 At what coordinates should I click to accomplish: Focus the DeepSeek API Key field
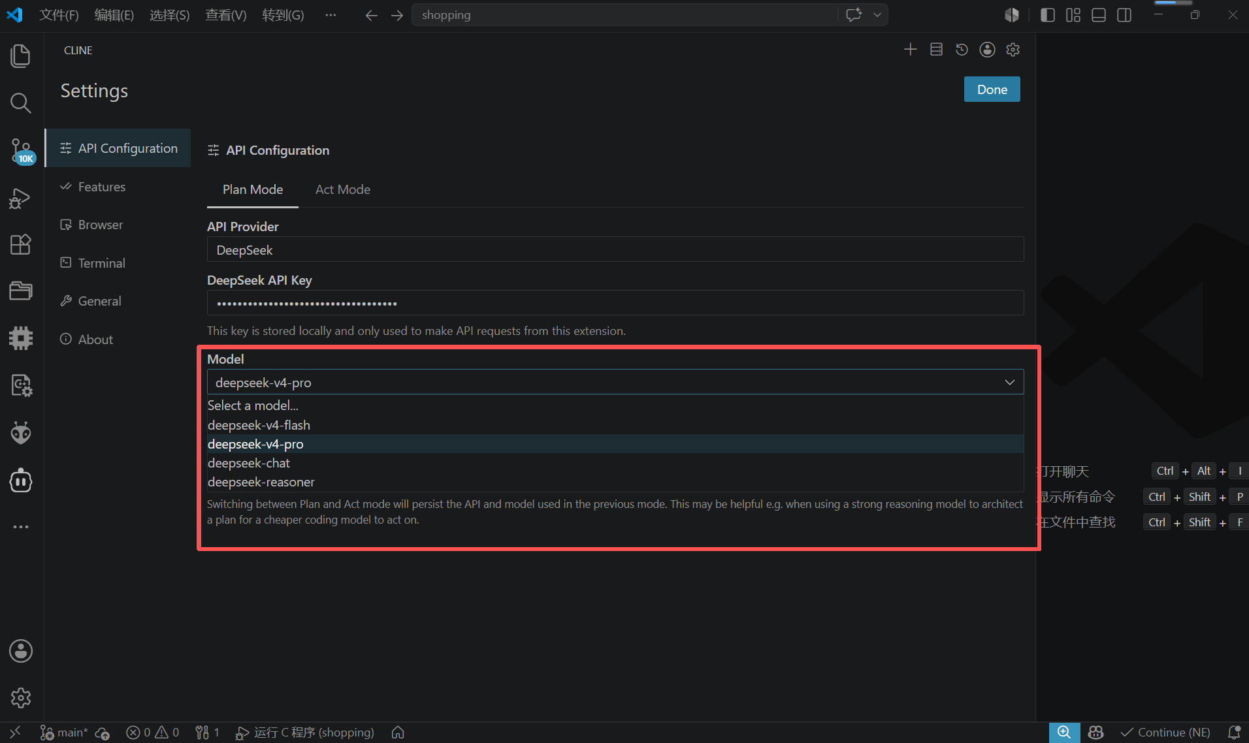pyautogui.click(x=615, y=303)
